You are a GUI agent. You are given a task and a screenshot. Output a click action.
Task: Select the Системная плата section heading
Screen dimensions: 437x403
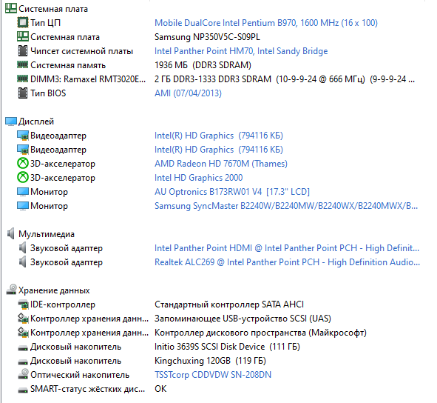point(53,9)
